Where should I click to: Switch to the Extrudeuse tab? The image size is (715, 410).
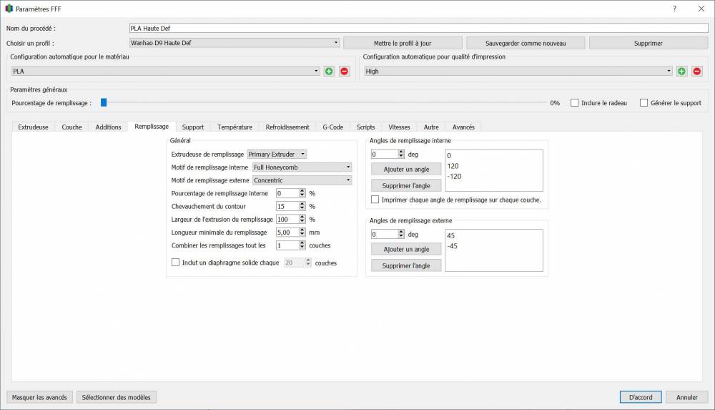(34, 127)
